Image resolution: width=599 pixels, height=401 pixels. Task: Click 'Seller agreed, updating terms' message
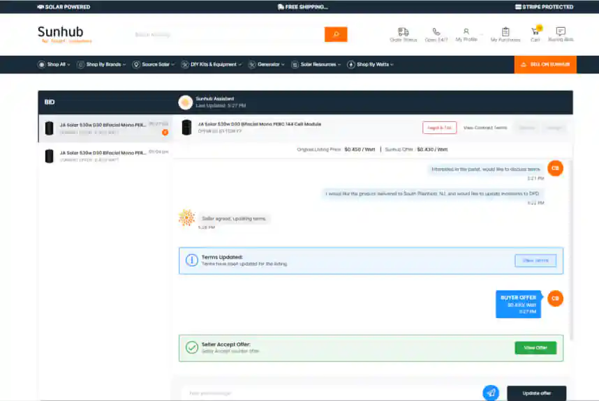[x=234, y=218]
